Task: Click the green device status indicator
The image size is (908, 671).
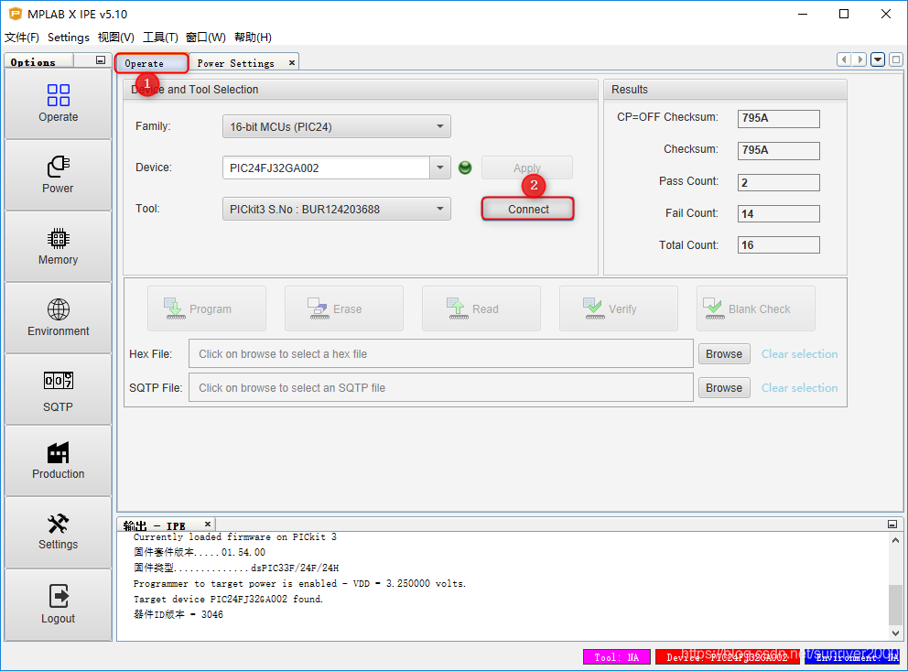Action: [465, 168]
